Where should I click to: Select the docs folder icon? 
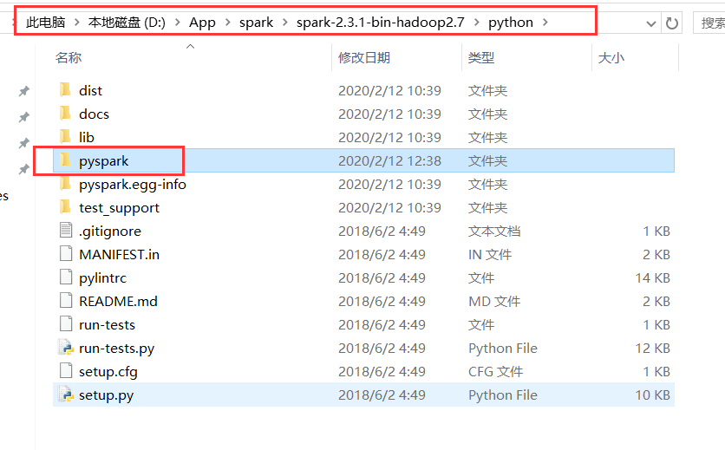(x=66, y=114)
